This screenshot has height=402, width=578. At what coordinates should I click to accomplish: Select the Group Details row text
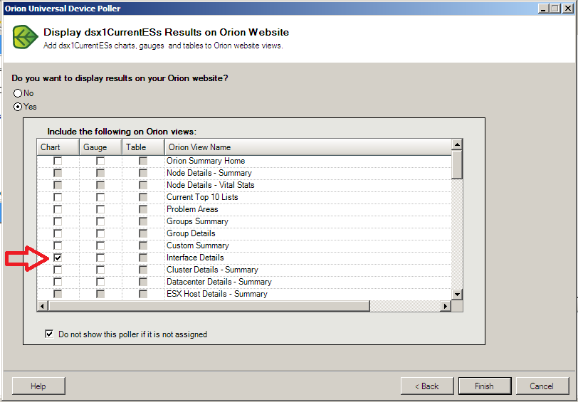point(191,233)
